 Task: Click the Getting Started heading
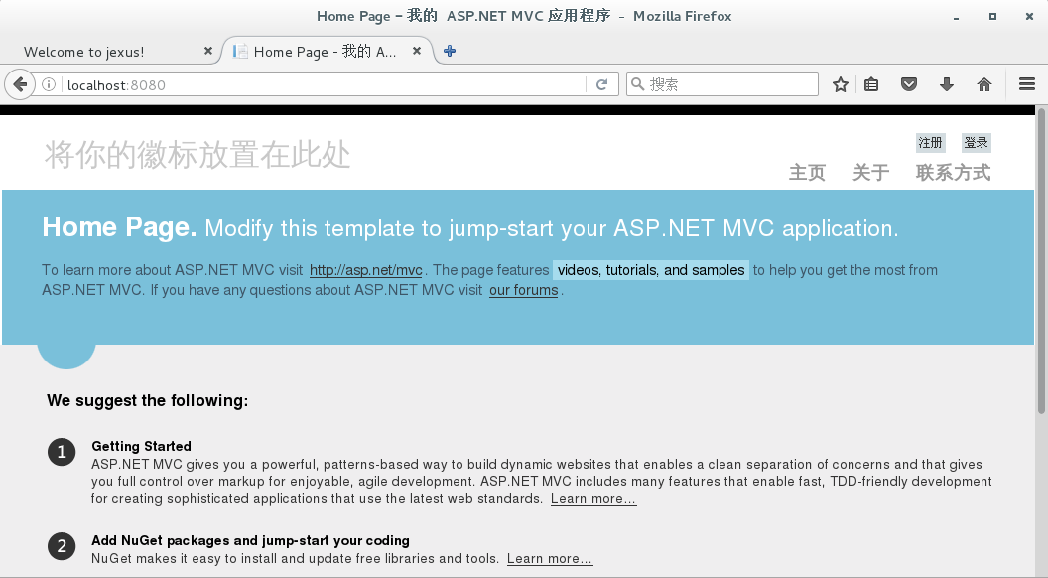point(142,446)
